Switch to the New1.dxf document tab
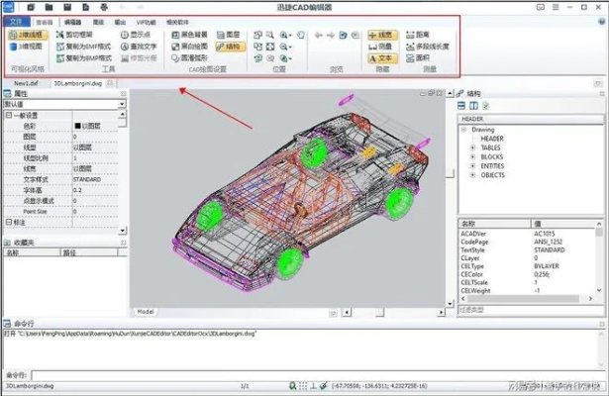Screen dimensions: 609x396 point(26,83)
